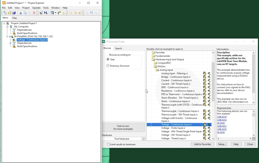The height and width of the screenshot is (163, 259).
Task: Click VI icon on Thermocouple - SW-Timed Input.vi row
Action: (x=205, y=115)
